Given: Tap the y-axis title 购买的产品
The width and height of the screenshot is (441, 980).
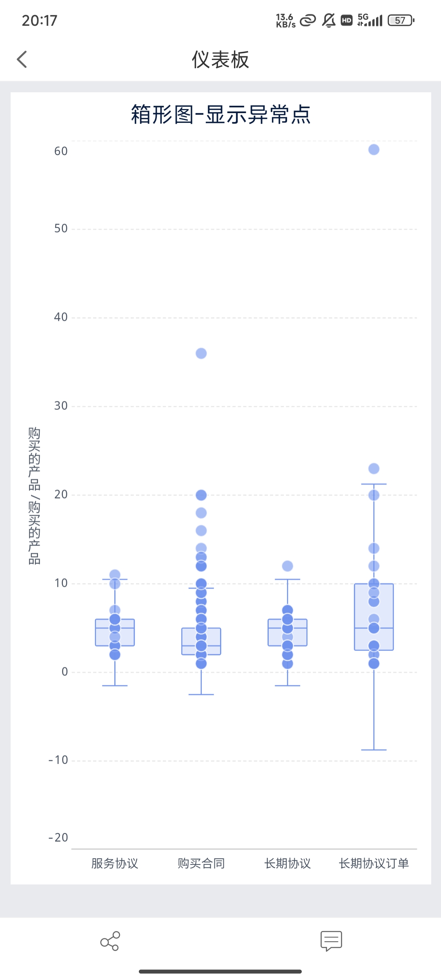Looking at the screenshot, I should click(34, 496).
